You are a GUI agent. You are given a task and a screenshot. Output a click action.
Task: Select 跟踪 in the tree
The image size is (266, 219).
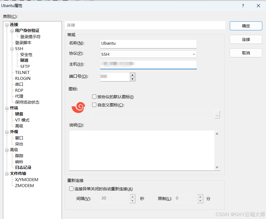(x=19, y=156)
